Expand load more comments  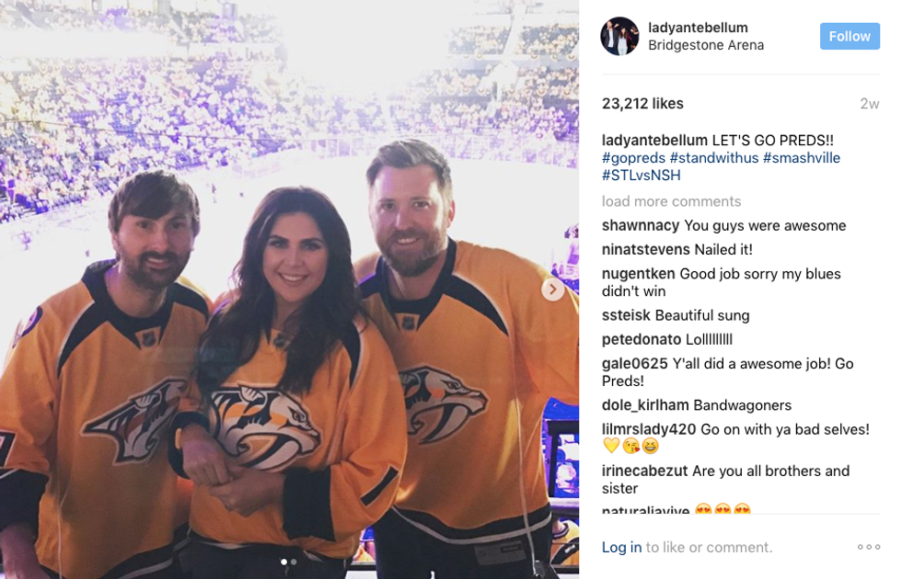click(x=671, y=201)
